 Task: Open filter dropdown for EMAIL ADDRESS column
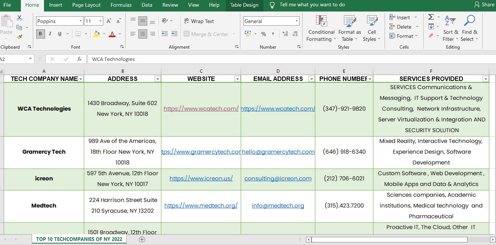[x=312, y=79]
